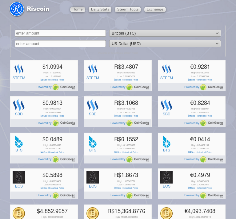Click the EOS icon in the $0.5898 card
Viewport: 236px width, 219px height.
[19, 177]
